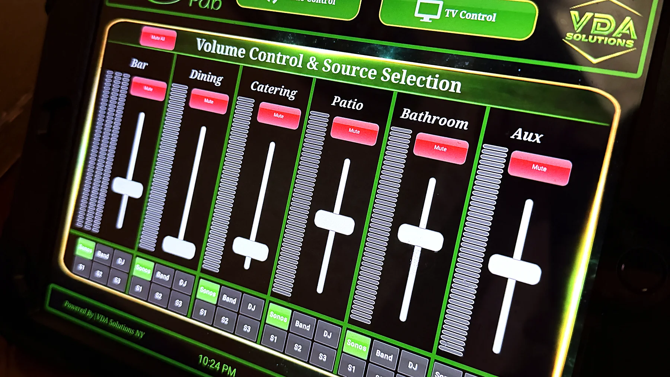This screenshot has height=377, width=670.
Task: Select S1 source for Patio
Action: [x=274, y=339]
